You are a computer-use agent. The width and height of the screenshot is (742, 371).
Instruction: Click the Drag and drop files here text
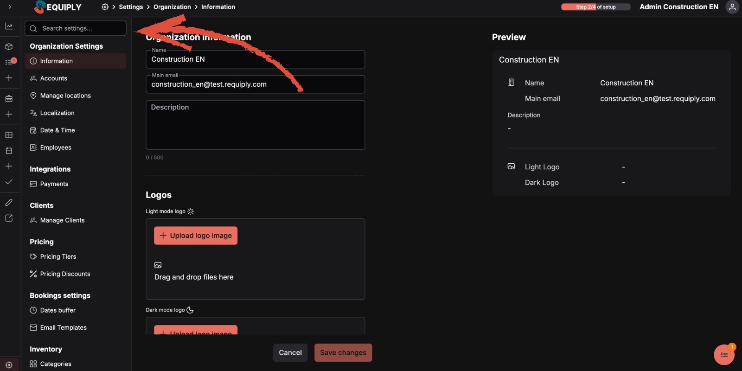coord(194,277)
